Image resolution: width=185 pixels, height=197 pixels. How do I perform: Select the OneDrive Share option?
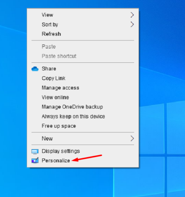coord(83,69)
